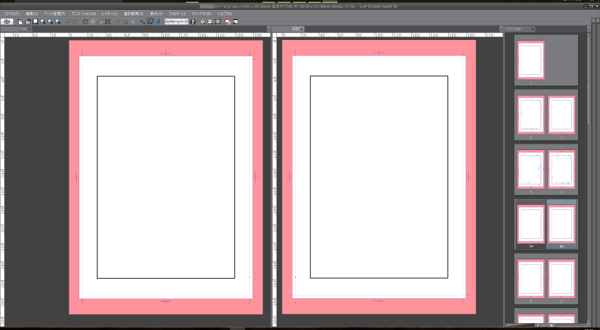Click the Open file toolbar icon
This screenshot has height=330, width=600.
(x=27, y=22)
